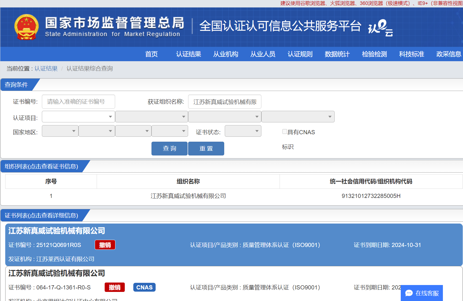
Task: Select organization row 江苏新真威试验机械有限公司 in table
Action: 234,196
